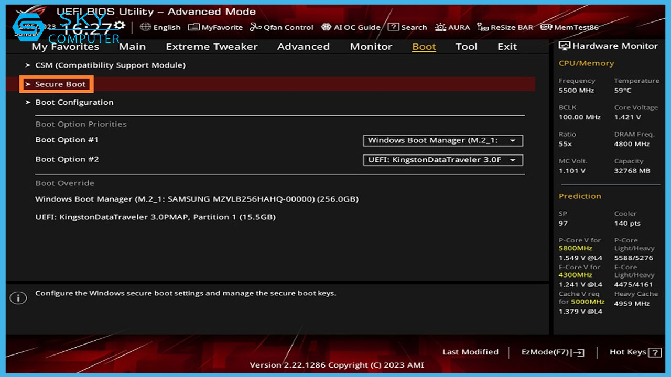
Task: Click the Qfan Control label
Action: (288, 28)
